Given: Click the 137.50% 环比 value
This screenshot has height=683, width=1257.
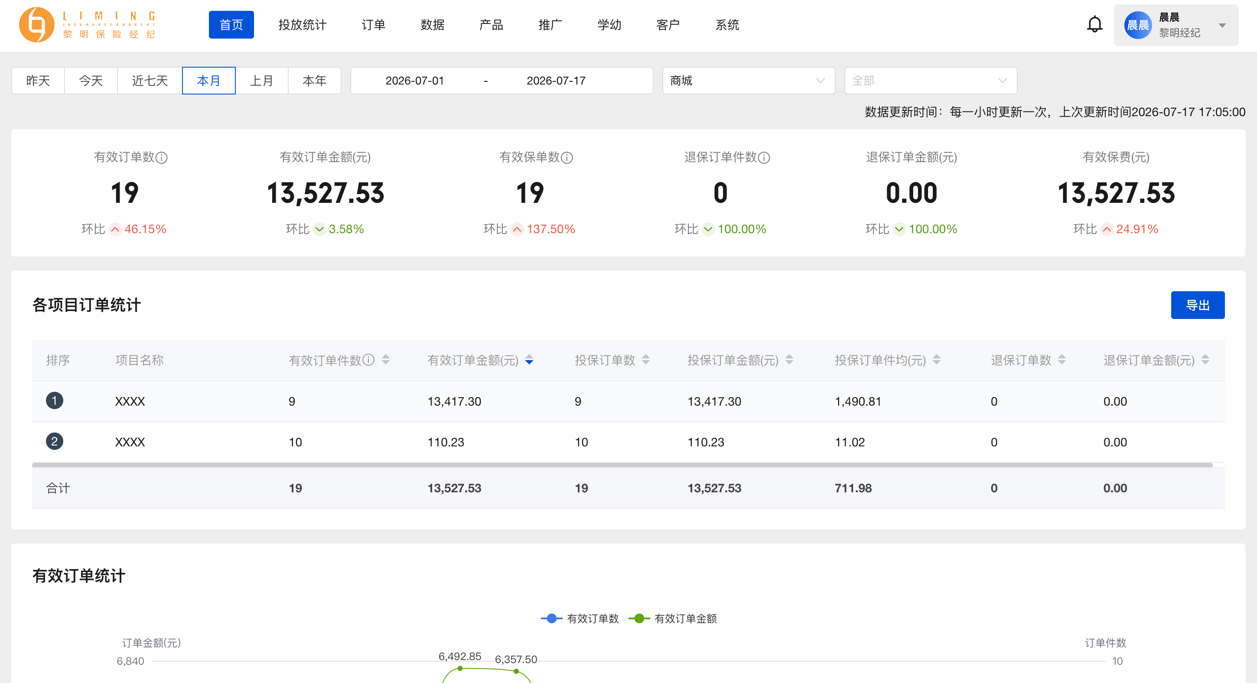Looking at the screenshot, I should 551,229.
